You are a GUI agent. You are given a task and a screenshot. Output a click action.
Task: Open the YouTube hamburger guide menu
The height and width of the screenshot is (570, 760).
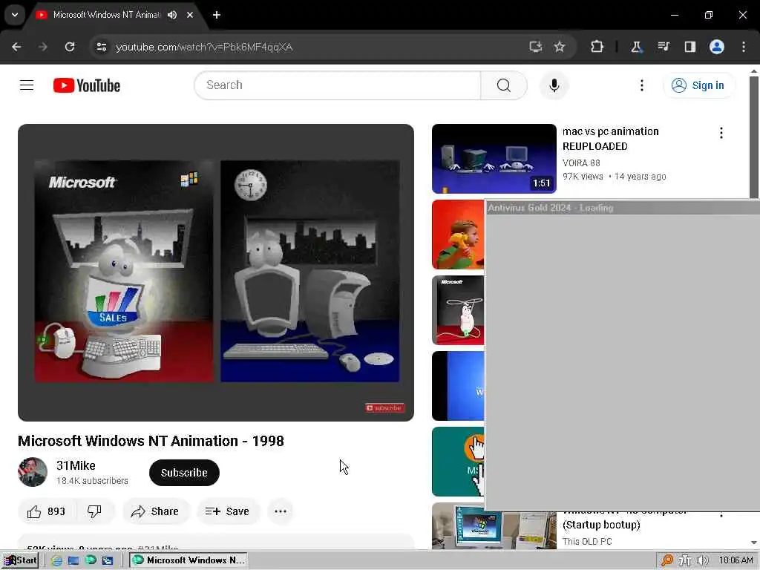[x=27, y=85]
